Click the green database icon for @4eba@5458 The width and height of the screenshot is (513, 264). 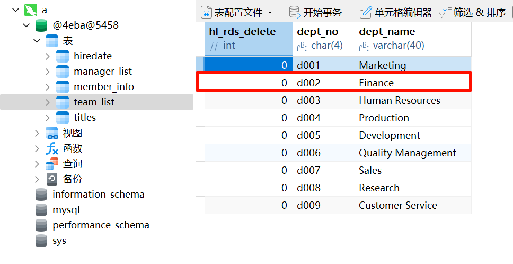tap(41, 25)
